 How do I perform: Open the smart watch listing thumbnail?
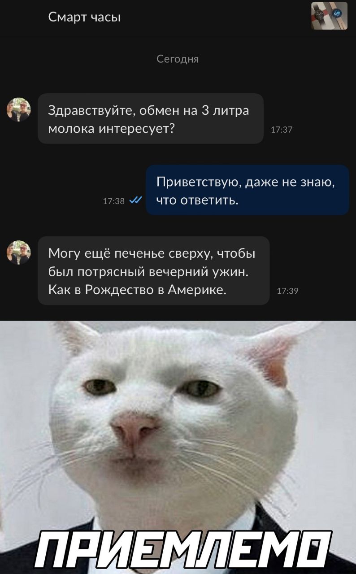[329, 16]
